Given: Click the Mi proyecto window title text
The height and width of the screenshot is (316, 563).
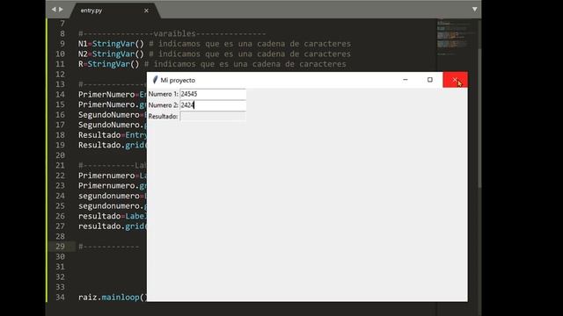Looking at the screenshot, I should click(x=178, y=80).
